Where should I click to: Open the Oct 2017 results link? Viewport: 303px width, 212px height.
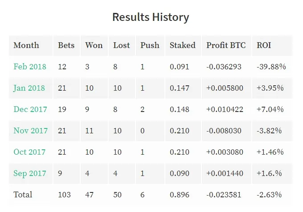[29, 152]
